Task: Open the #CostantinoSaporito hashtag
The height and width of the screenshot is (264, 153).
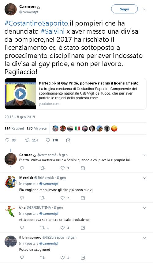Action: click(x=36, y=23)
